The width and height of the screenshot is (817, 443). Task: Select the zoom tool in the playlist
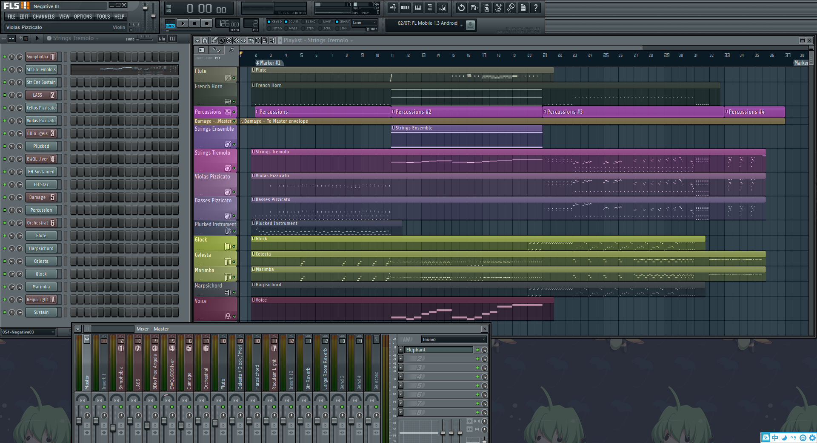pyautogui.click(x=265, y=40)
